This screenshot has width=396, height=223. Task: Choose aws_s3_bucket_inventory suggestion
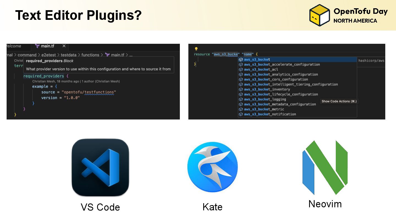pyautogui.click(x=298, y=89)
